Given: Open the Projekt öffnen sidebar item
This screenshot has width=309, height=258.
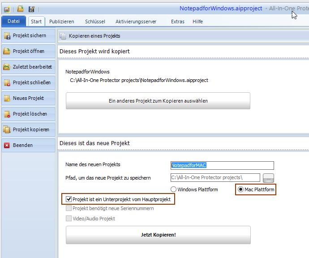Looking at the screenshot, I should (x=28, y=51).
